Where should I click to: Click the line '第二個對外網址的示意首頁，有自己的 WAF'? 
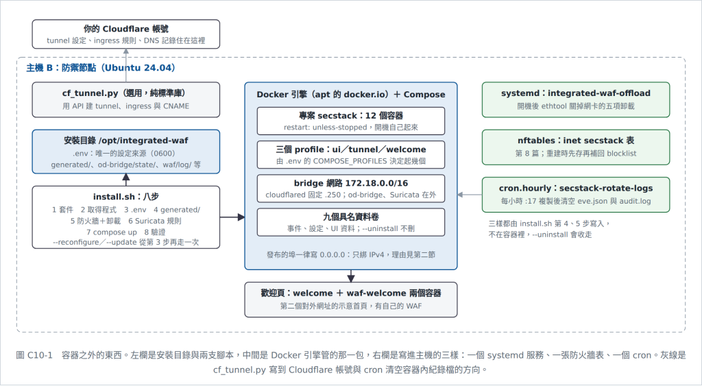pyautogui.click(x=351, y=306)
